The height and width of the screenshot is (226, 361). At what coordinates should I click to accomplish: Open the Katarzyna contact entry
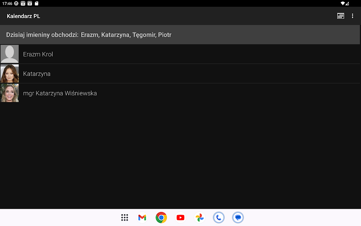[x=180, y=74]
